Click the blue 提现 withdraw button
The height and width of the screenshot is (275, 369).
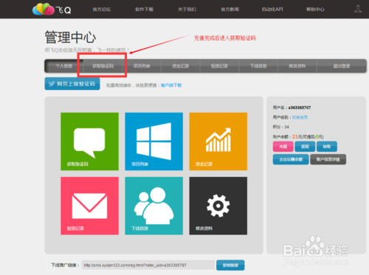coord(305,147)
